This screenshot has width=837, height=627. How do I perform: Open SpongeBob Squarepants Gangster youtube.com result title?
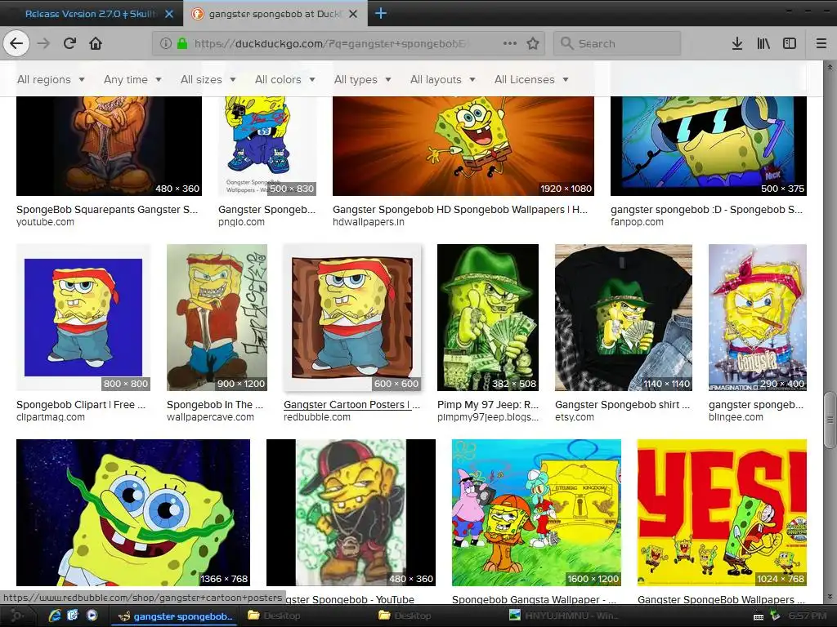107,210
